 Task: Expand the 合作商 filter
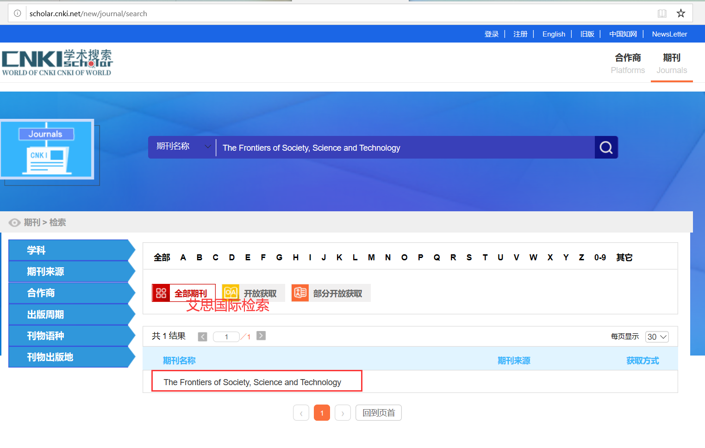point(72,293)
